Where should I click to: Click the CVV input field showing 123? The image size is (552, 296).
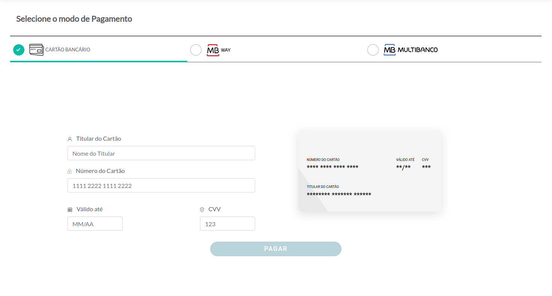point(227,224)
